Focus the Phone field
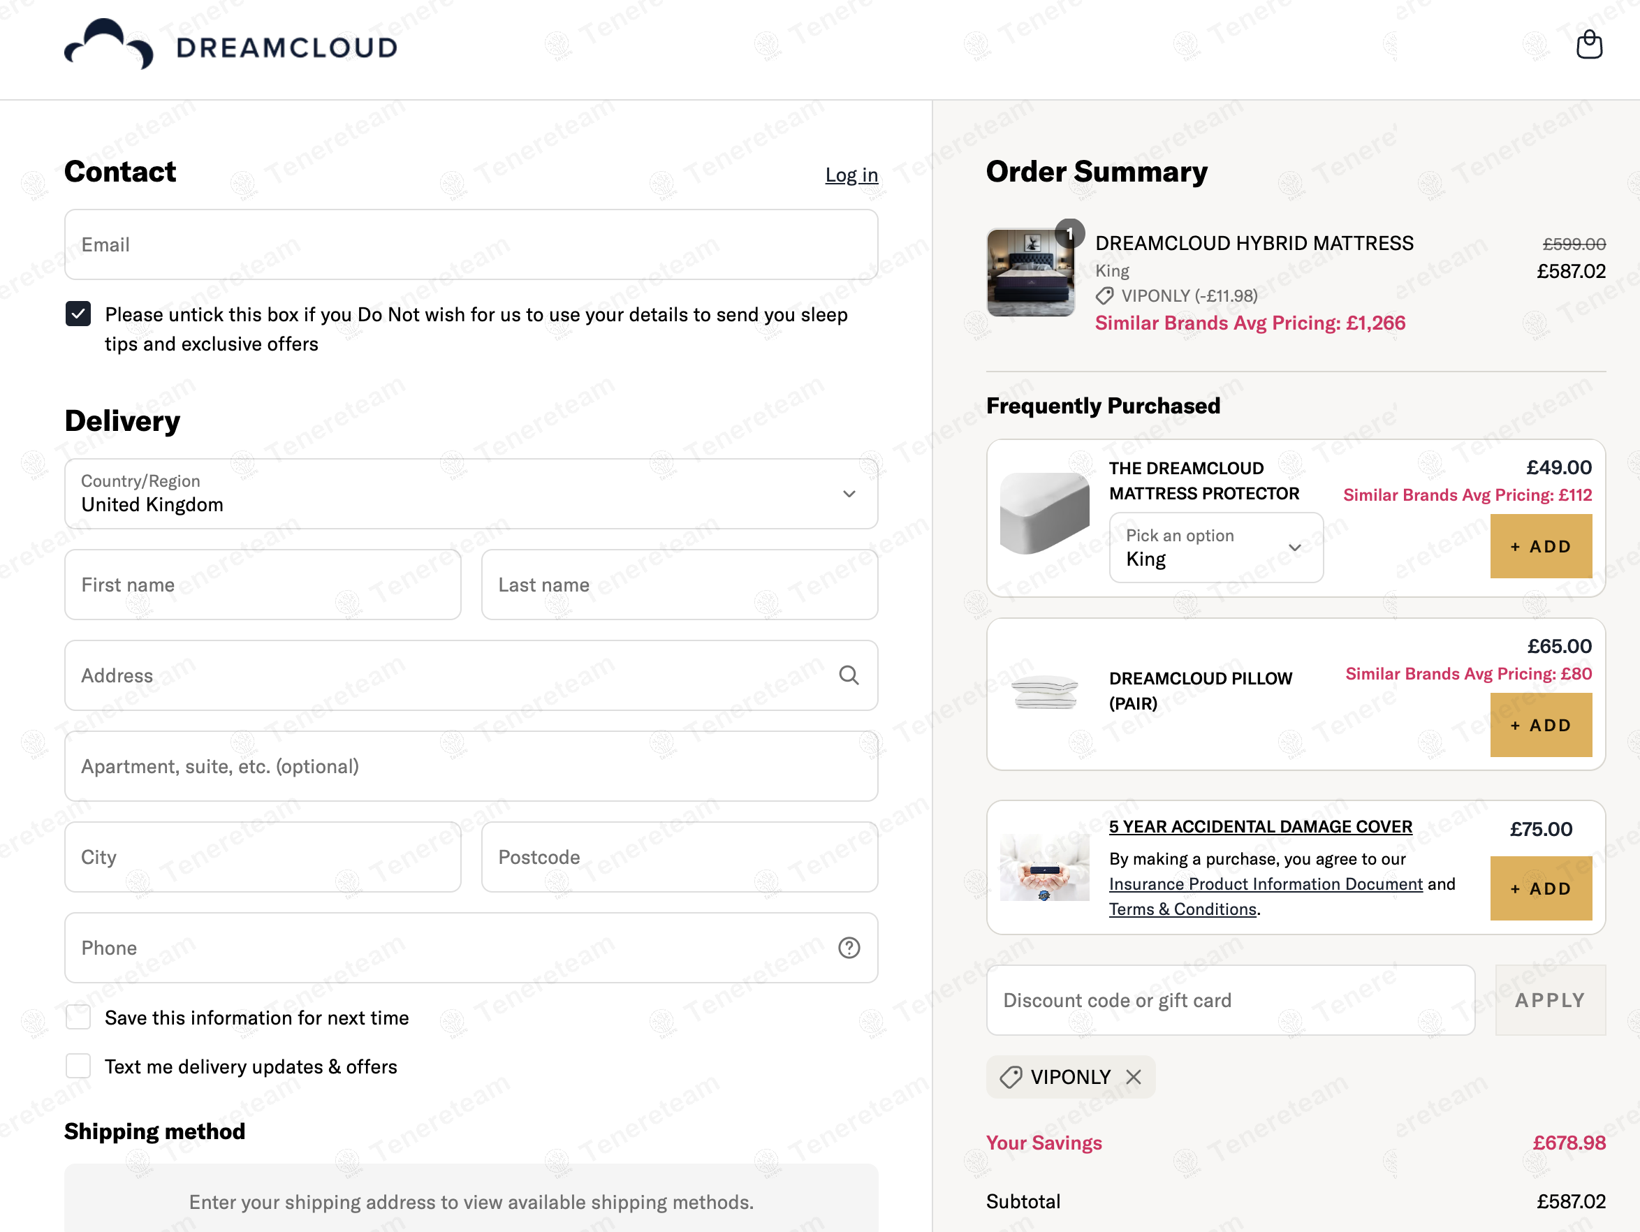 click(x=471, y=947)
